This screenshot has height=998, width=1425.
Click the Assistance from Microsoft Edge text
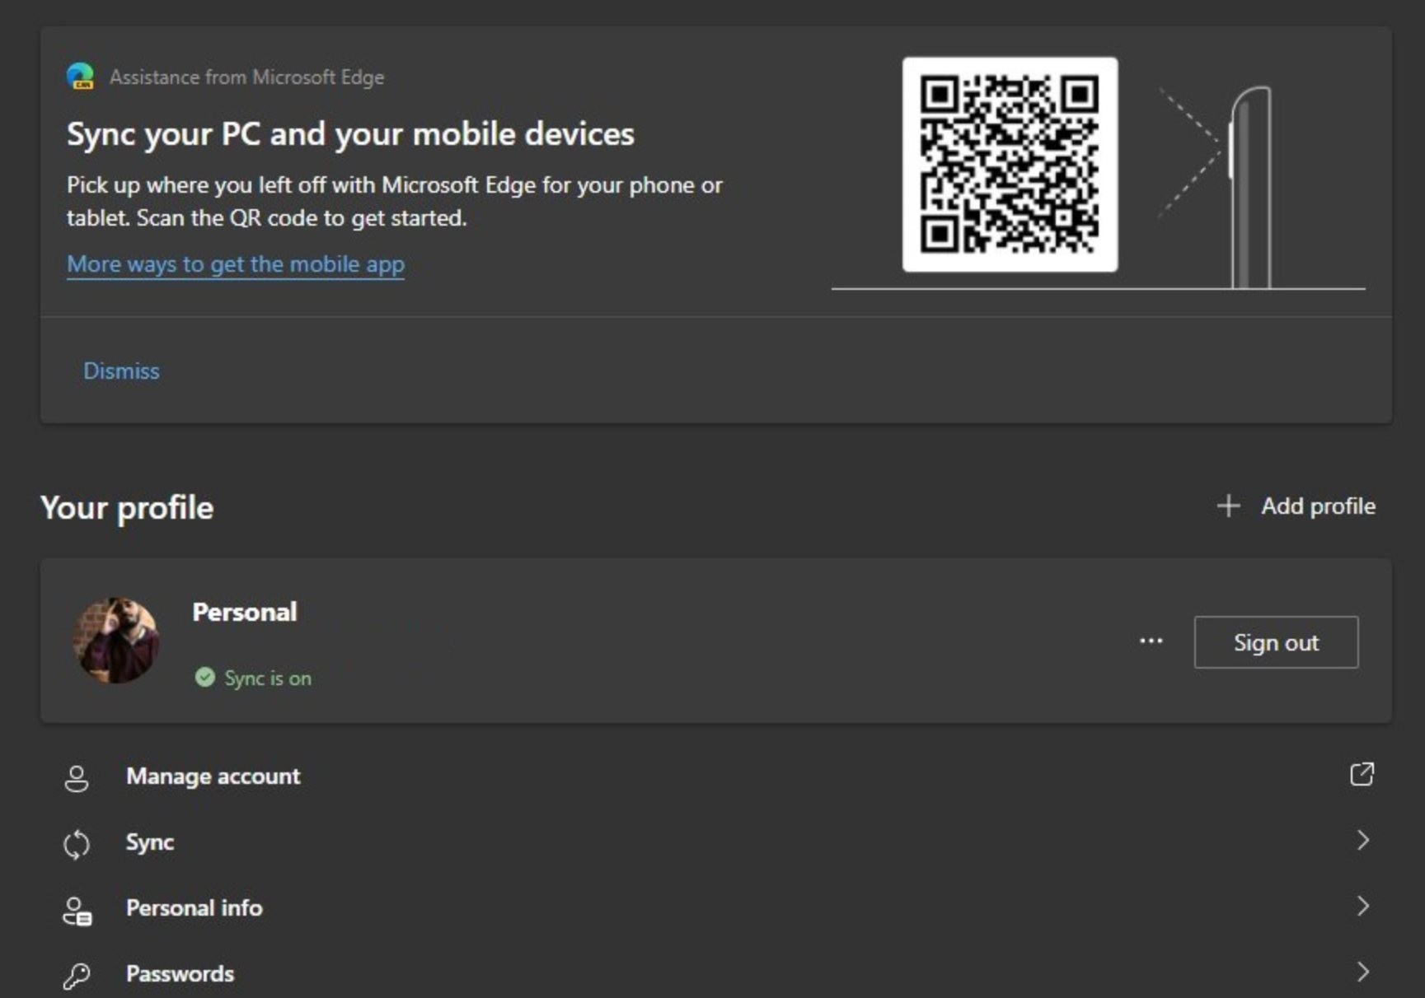point(246,77)
